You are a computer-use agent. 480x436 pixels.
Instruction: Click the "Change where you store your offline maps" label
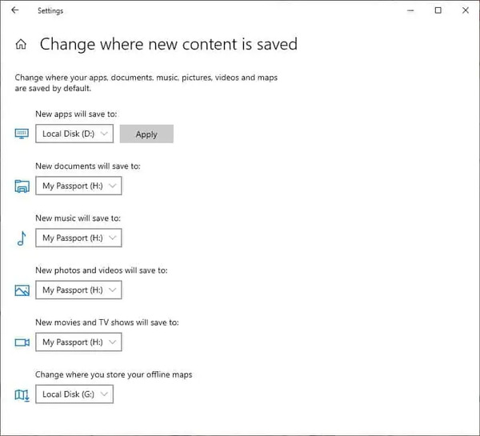[x=114, y=374]
